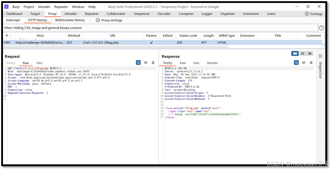Click the Sort by Title column header
331x170 pixels.
click(278, 36)
